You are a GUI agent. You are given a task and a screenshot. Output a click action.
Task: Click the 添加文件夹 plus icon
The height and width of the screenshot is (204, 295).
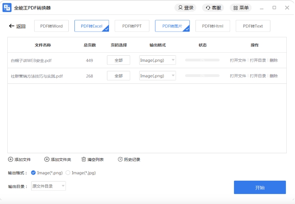click(x=47, y=159)
